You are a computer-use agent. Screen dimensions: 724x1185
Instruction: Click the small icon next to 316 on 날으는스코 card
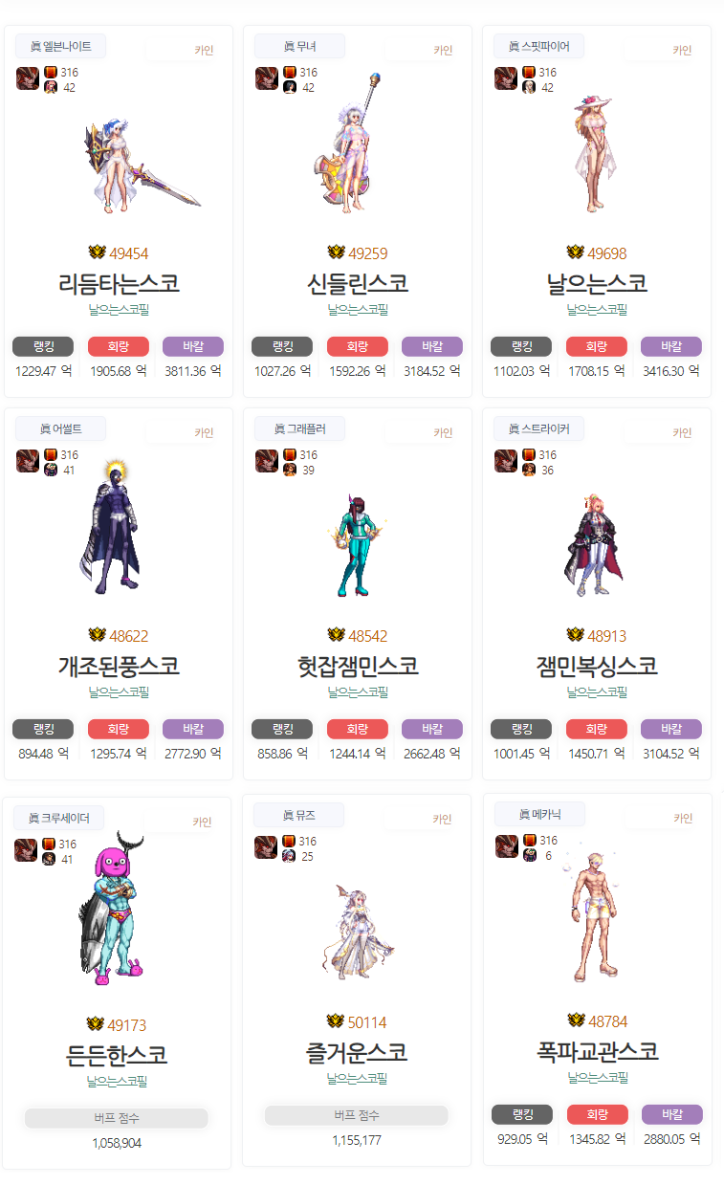point(529,72)
